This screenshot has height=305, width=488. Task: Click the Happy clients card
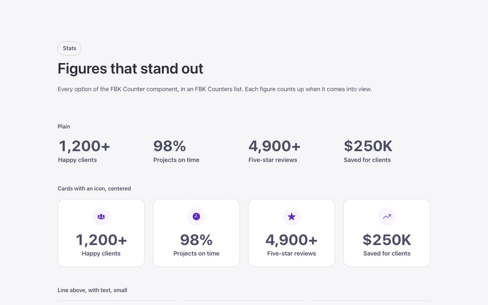[101, 233]
